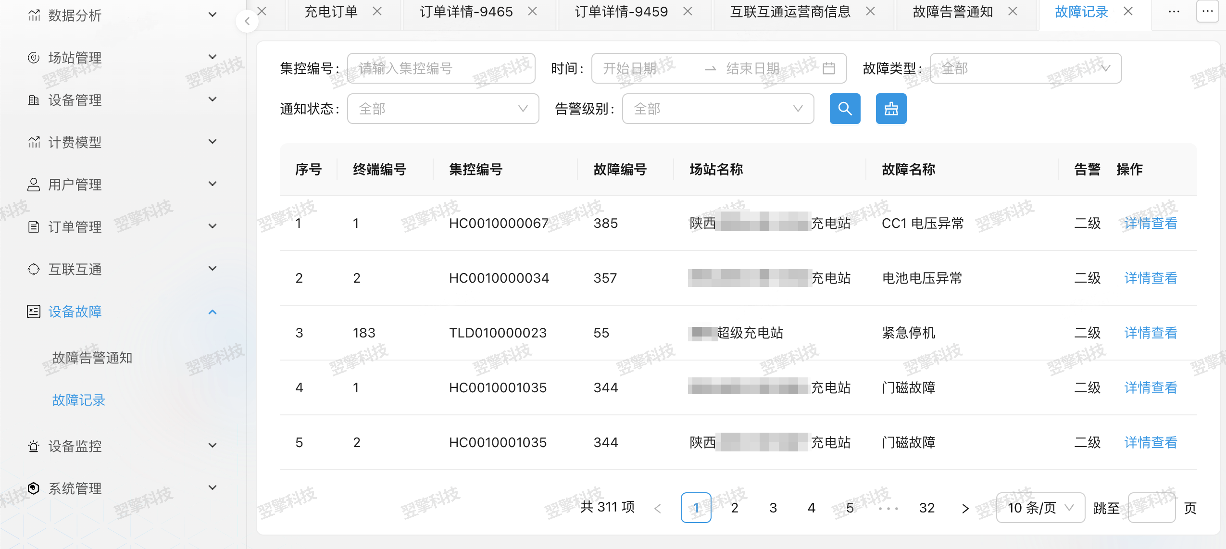
Task: Click the 设备管理 sidebar icon
Action: (33, 100)
